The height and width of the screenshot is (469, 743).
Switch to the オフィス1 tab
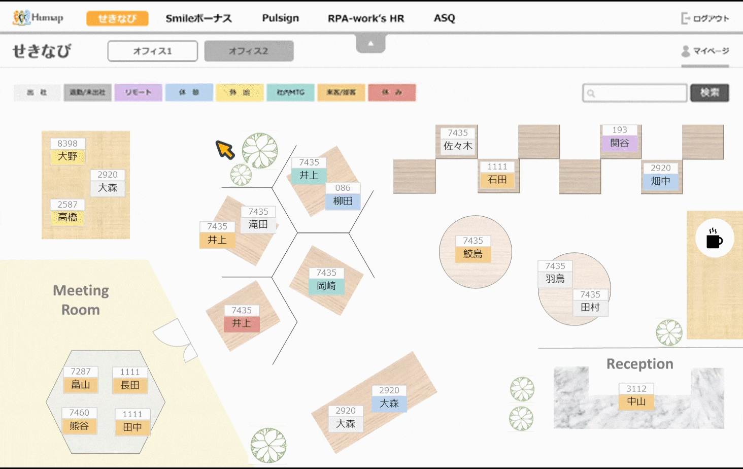click(x=152, y=51)
